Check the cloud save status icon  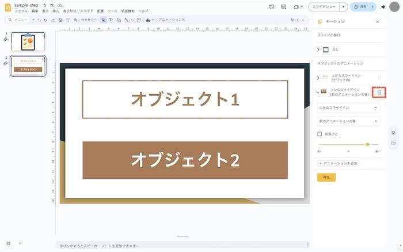[60, 5]
